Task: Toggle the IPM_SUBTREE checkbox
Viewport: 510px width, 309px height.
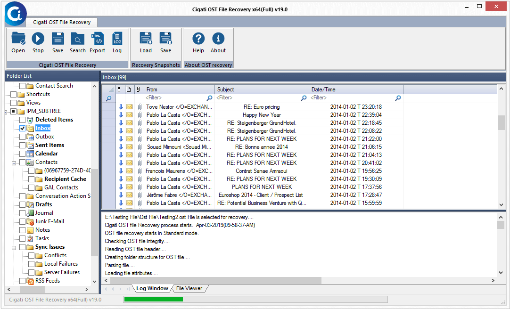Action: [13, 112]
